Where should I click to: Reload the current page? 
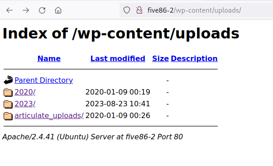click(x=42, y=10)
